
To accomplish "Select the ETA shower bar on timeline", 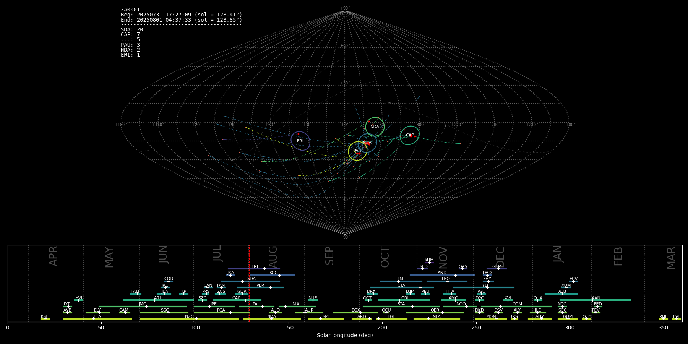I will (x=97, y=319).
